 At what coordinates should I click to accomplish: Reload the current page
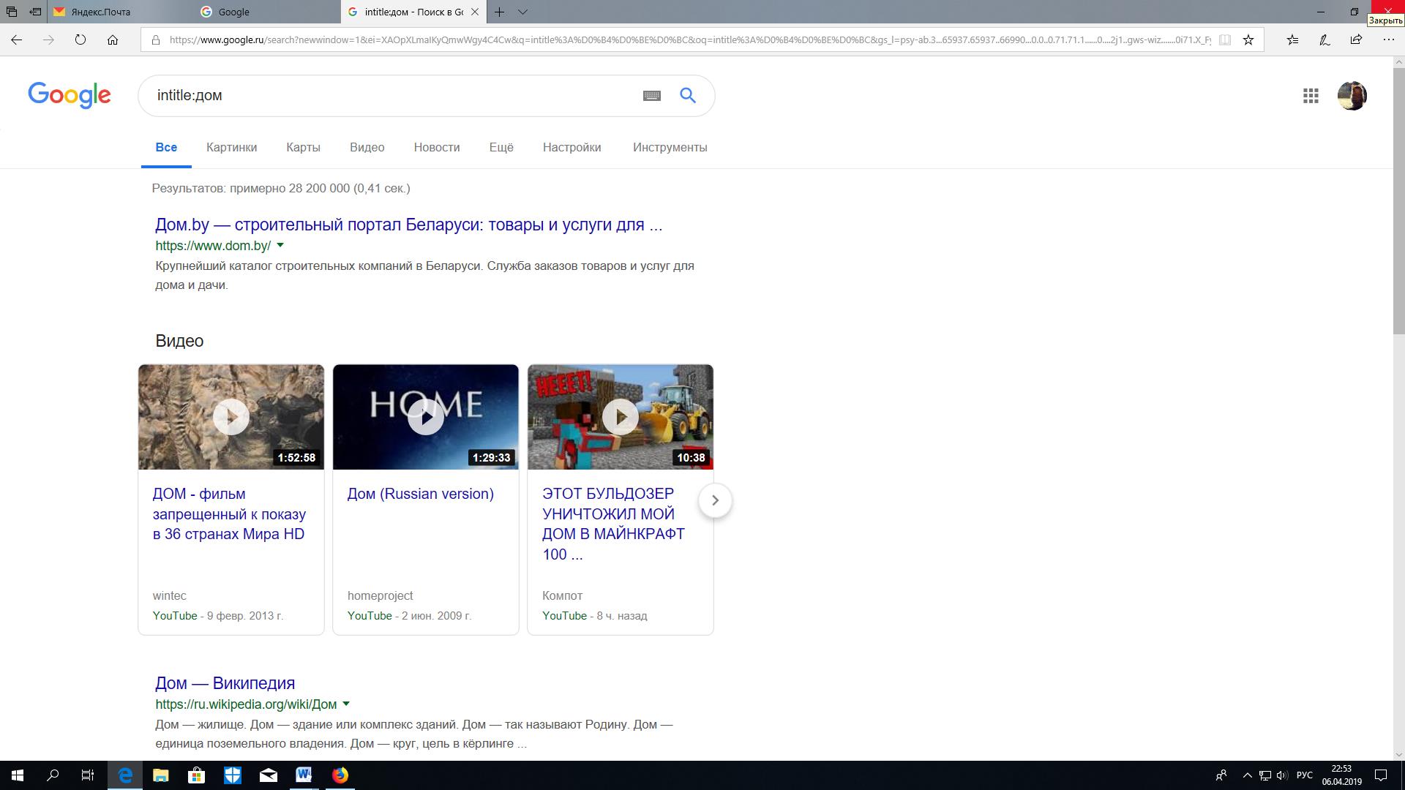[x=80, y=40]
